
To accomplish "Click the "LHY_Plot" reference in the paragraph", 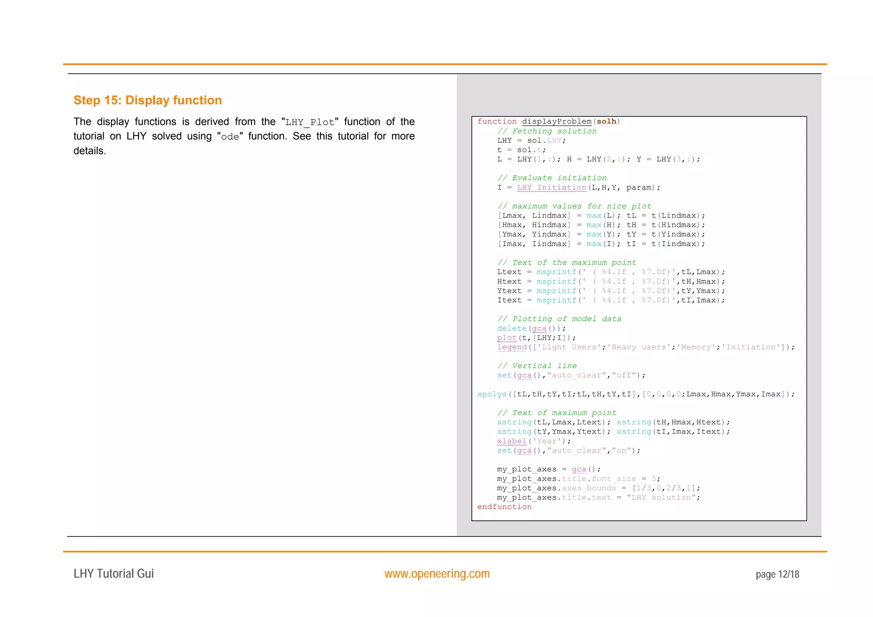I will point(310,122).
